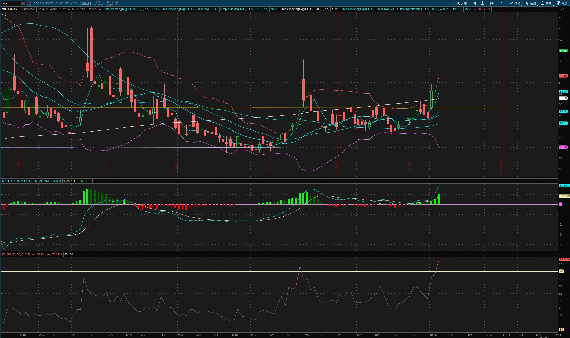
Task: Click the 12/14 date on time axis
Action: [x=557, y=335]
